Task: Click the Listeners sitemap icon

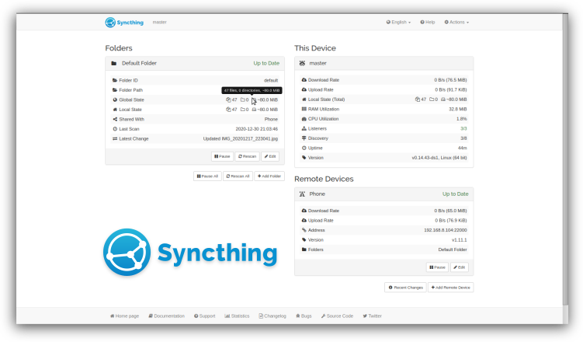Action: (x=304, y=128)
